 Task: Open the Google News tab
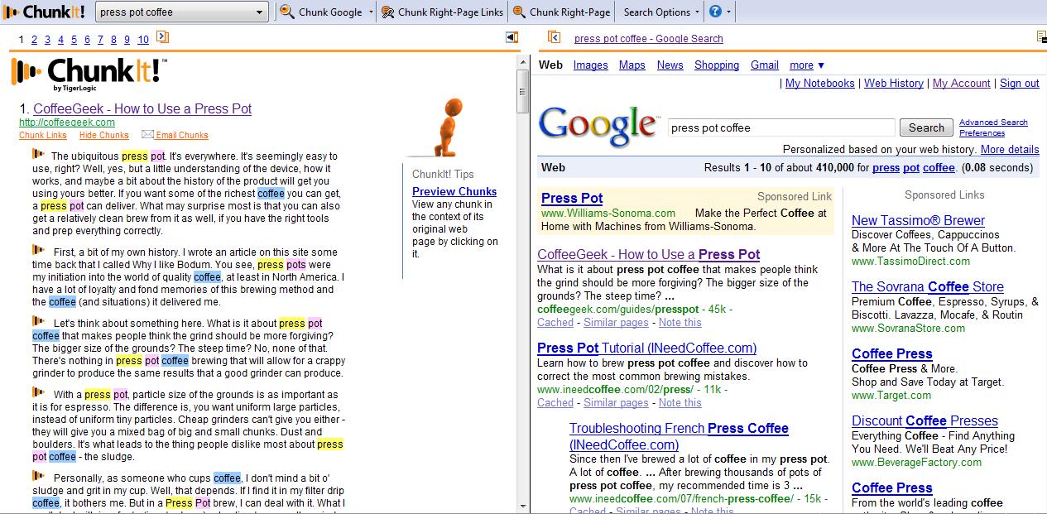point(670,65)
